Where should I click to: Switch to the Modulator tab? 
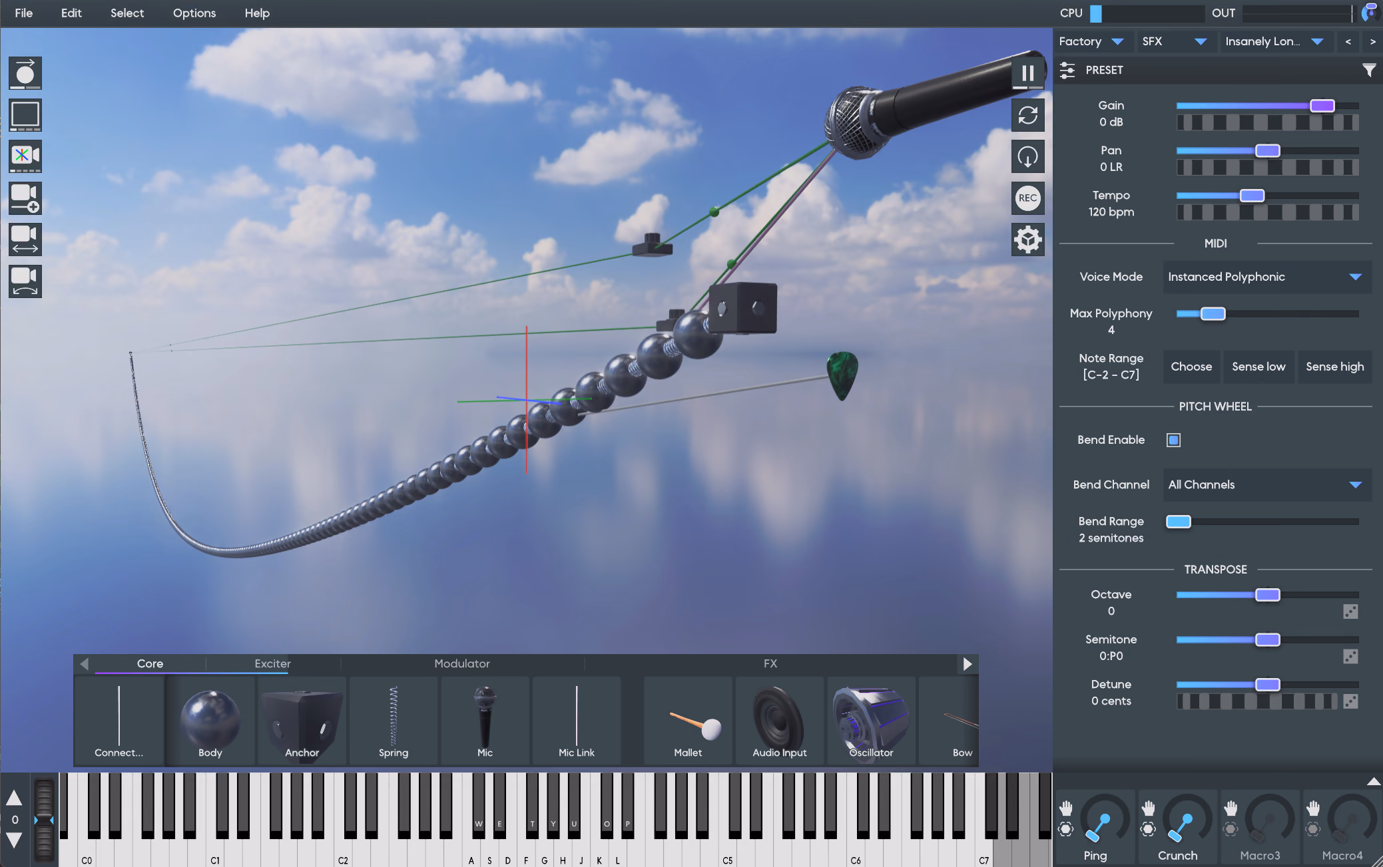coord(462,664)
